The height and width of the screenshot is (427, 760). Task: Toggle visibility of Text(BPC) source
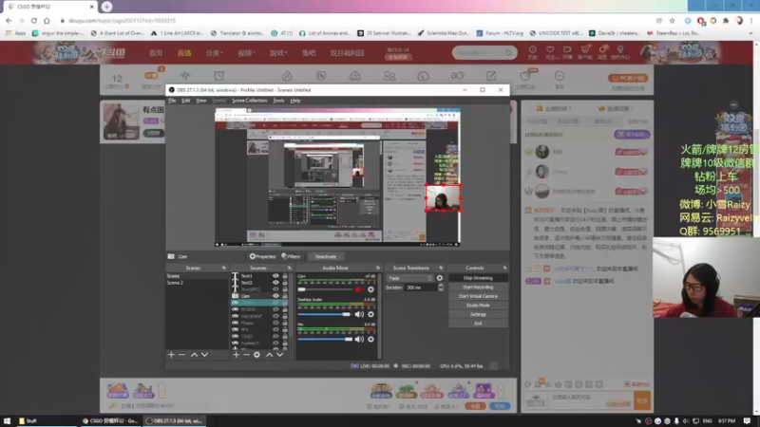(275, 289)
